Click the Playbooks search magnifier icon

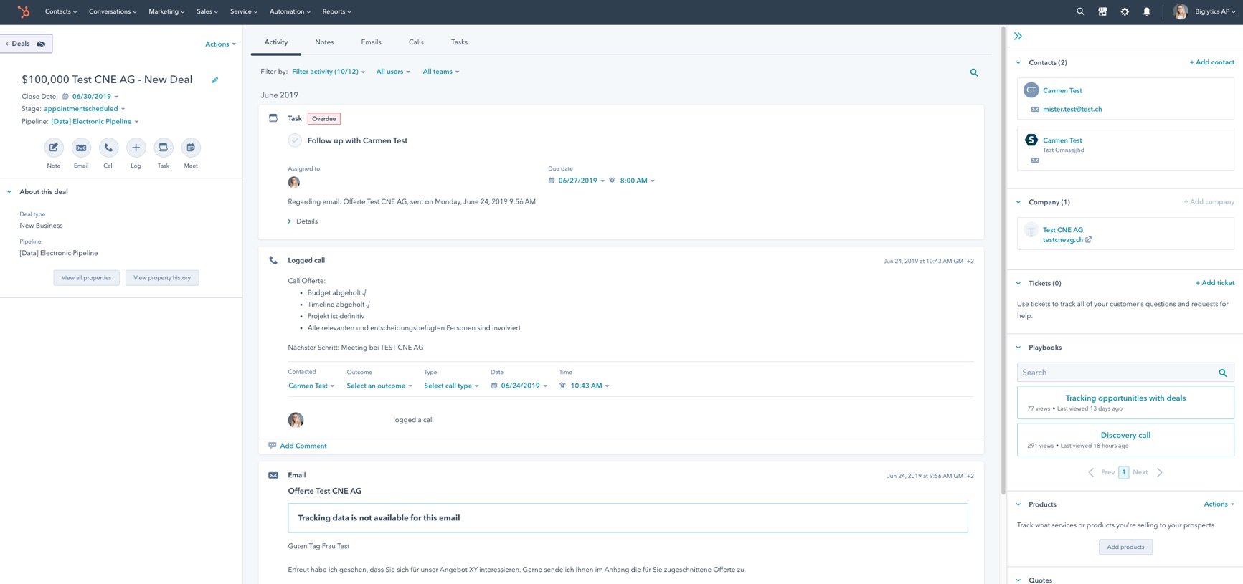(1223, 373)
